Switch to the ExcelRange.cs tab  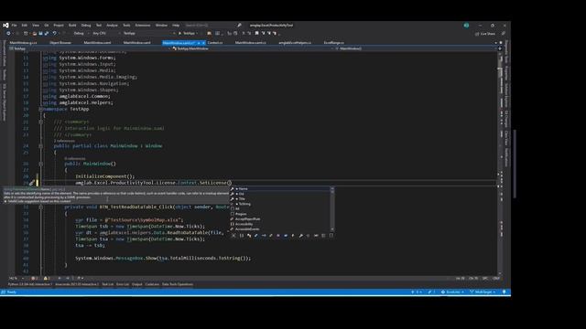click(333, 43)
